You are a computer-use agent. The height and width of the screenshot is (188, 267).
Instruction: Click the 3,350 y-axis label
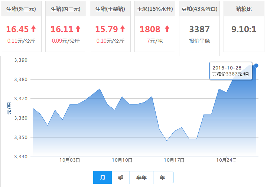tap(21, 137)
